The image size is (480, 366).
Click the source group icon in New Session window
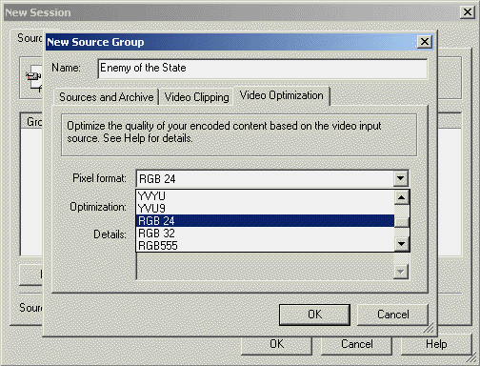[34, 78]
